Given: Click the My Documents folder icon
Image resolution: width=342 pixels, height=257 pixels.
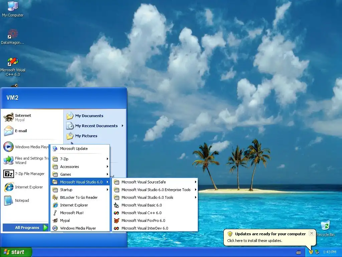Looking at the screenshot, I should pyautogui.click(x=70, y=115).
